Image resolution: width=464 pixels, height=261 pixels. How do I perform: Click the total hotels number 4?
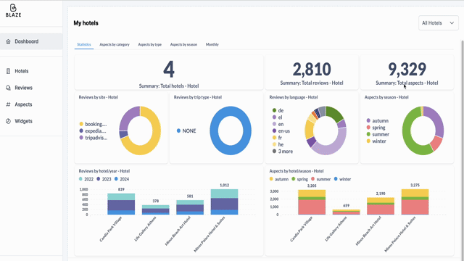[169, 70]
